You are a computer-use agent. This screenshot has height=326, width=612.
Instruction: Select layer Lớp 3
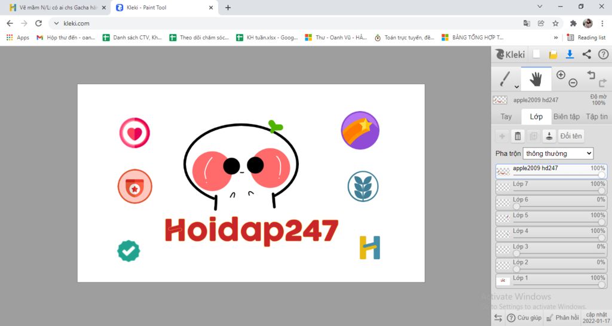[x=552, y=250]
